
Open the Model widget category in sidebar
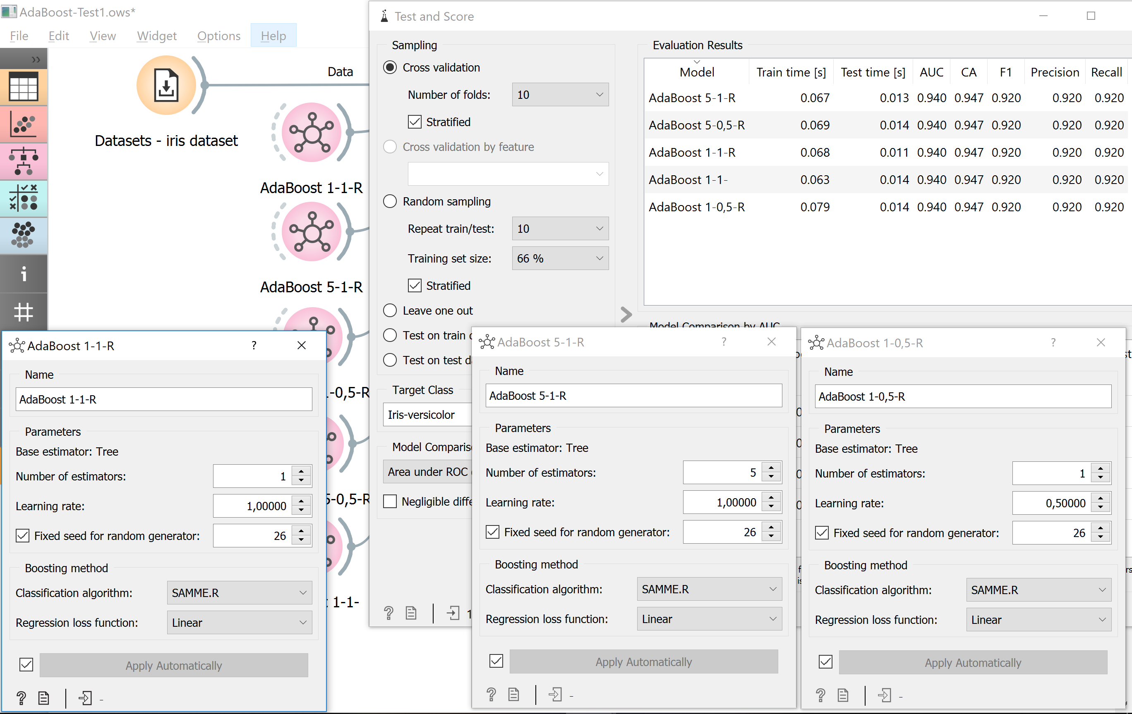(x=24, y=162)
